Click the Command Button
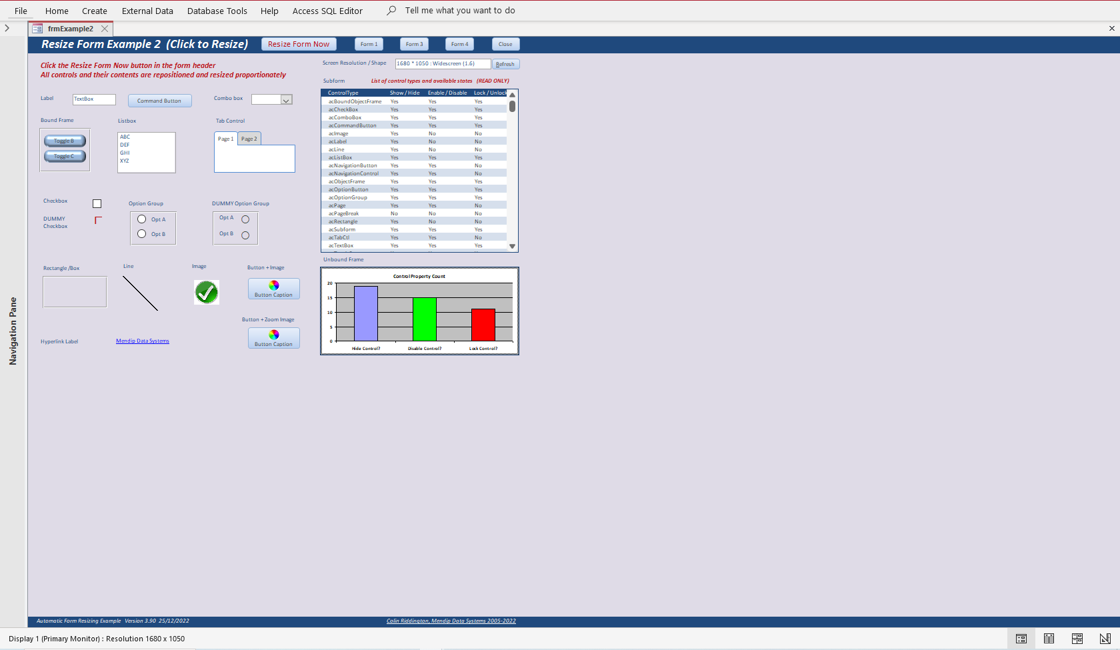This screenshot has height=650, width=1120. (x=159, y=101)
